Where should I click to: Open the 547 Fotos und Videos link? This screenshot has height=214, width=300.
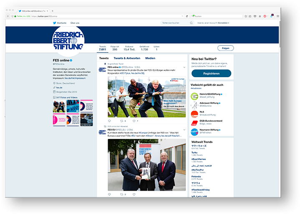(x=67, y=98)
